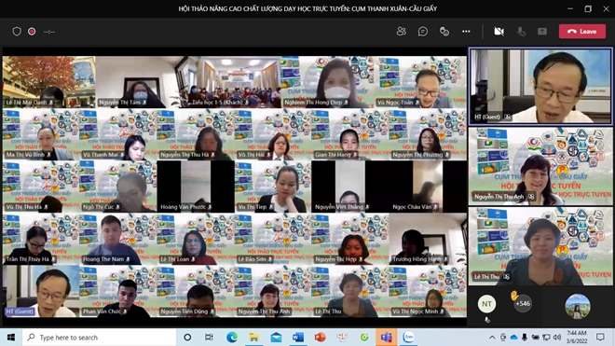Image resolution: width=615 pixels, height=346 pixels.
Task: Select Vũ Thị Tiệp's video tile
Action: (273, 187)
